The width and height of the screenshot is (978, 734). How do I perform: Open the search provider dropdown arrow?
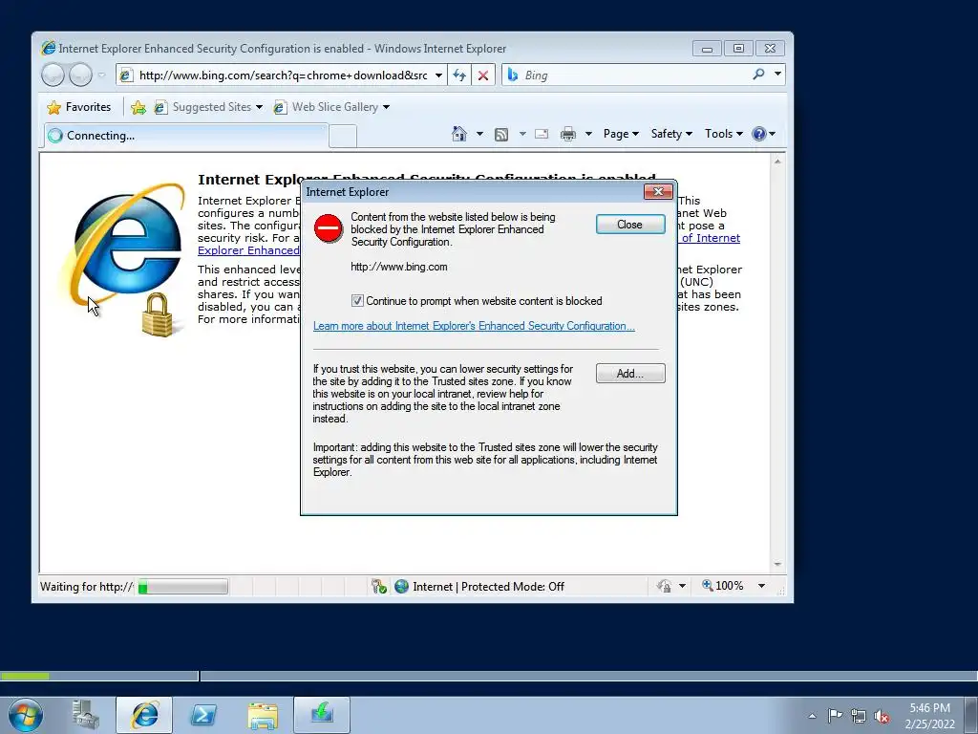[777, 75]
